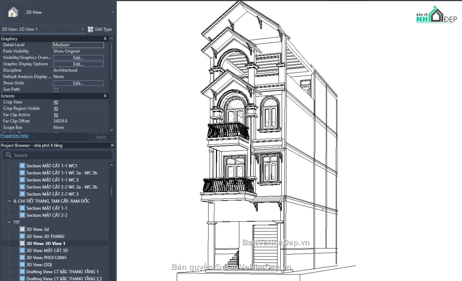462x281 pixels.
Task: Click the Edit Type label
Action: 103,29
